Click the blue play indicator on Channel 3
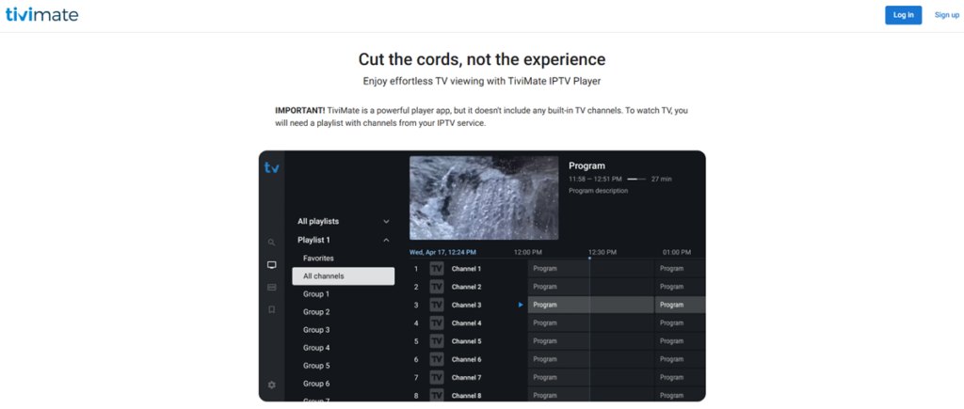Screen dimensions: 964x409 pos(520,305)
